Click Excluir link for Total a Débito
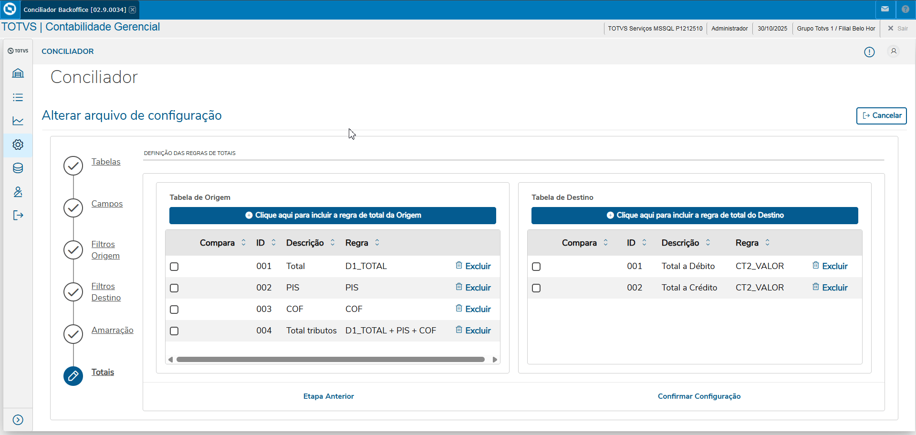The height and width of the screenshot is (435, 916). click(x=835, y=266)
